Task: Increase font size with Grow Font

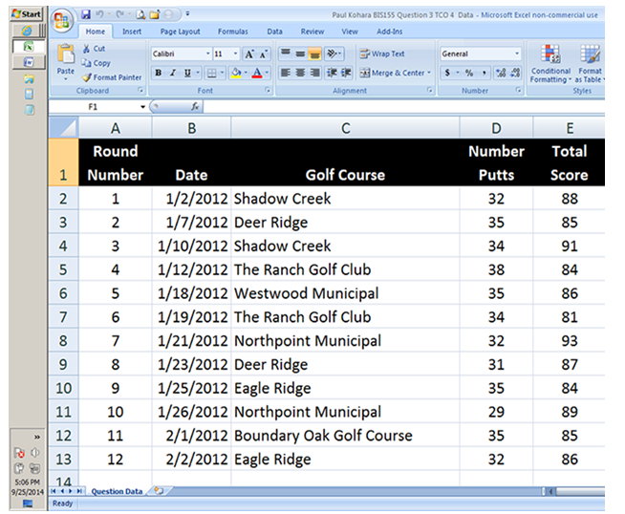Action: click(249, 54)
